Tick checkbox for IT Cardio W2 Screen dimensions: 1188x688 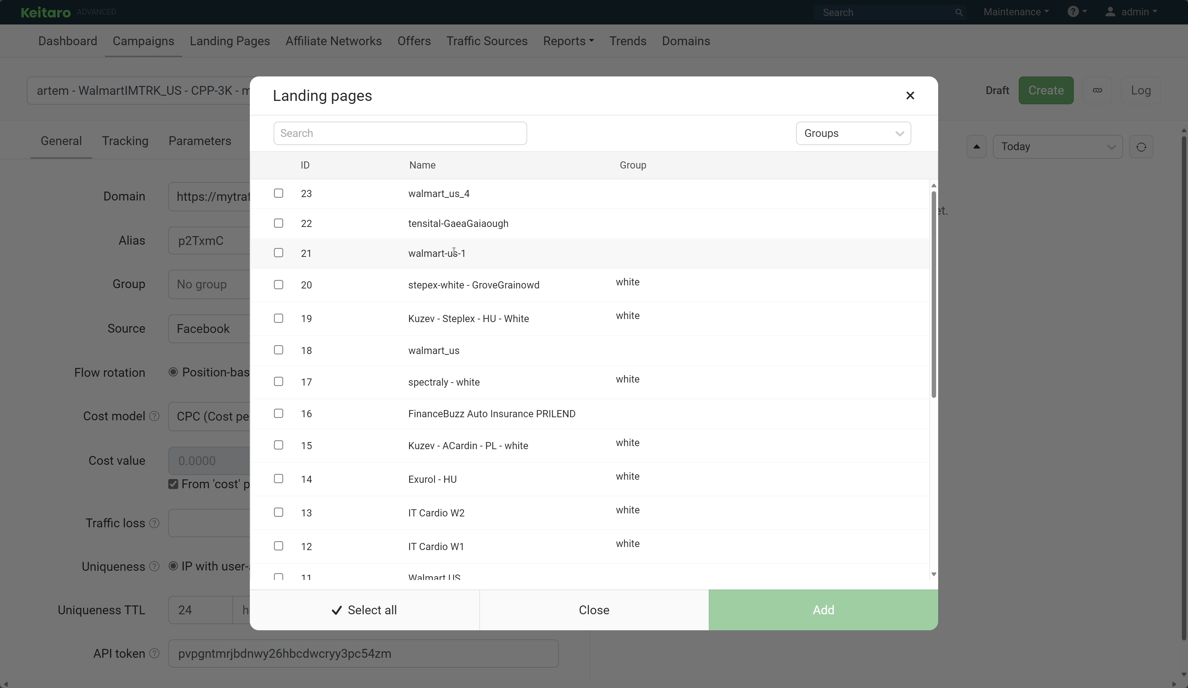point(279,512)
